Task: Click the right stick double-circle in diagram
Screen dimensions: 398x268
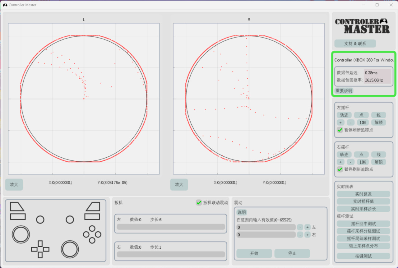Action: (70, 249)
